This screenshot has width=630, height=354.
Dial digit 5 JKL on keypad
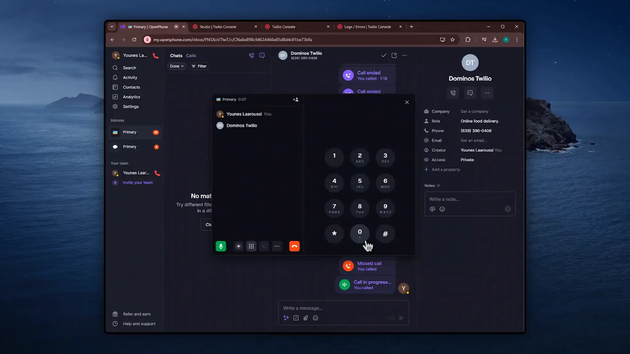point(360,183)
